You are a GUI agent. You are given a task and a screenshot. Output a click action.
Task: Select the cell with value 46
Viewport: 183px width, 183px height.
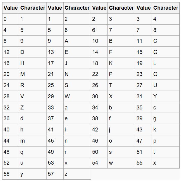pyautogui.click(x=99, y=141)
